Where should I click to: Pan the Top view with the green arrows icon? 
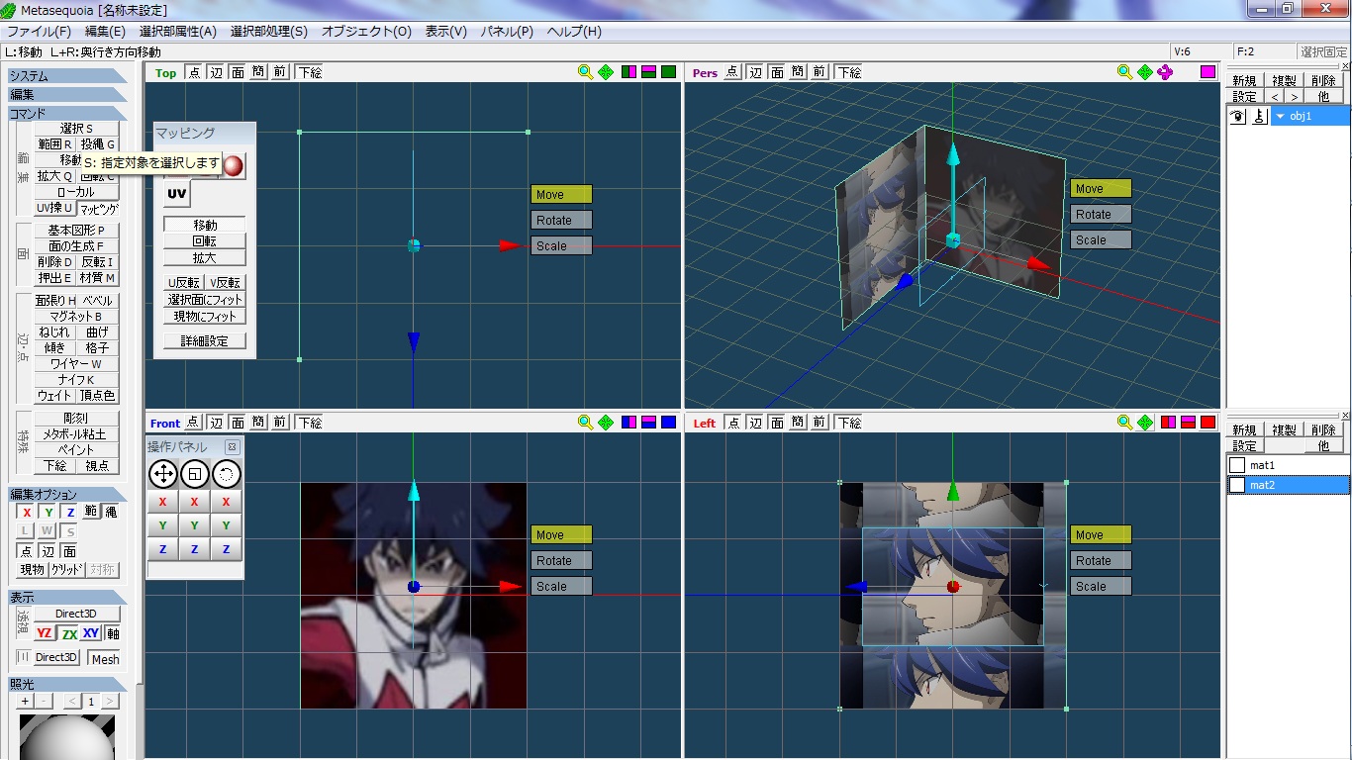tap(606, 72)
